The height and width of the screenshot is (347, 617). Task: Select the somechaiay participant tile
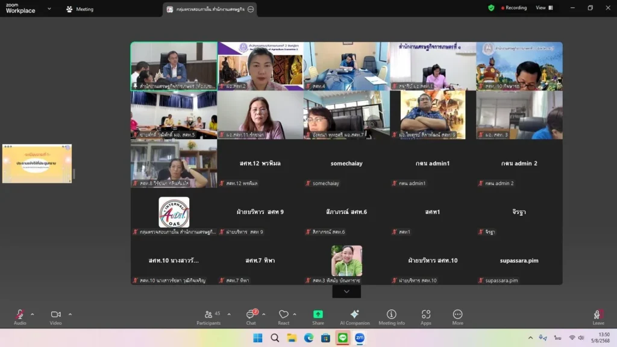[346, 164]
